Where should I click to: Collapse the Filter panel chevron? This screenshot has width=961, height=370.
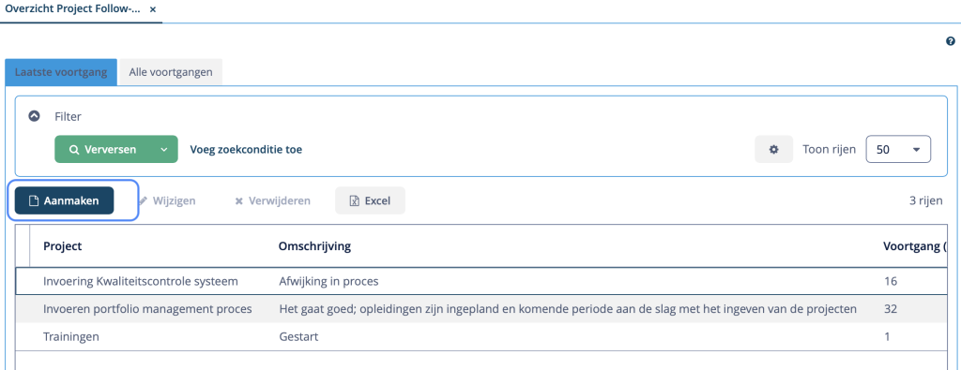point(35,115)
